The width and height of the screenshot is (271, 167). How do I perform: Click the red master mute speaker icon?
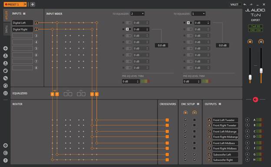click(x=255, y=99)
